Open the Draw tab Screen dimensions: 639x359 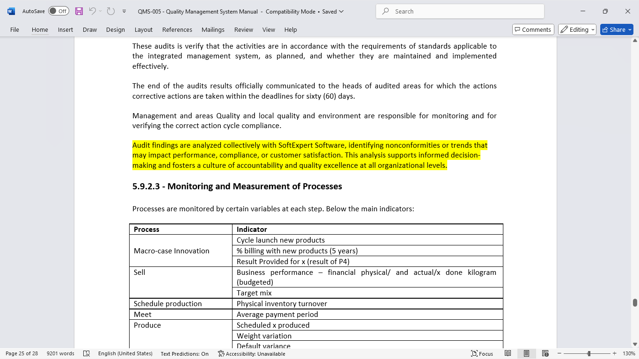[x=90, y=29]
